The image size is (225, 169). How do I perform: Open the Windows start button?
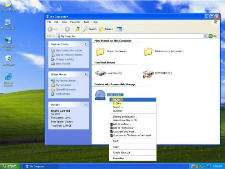(x=10, y=166)
